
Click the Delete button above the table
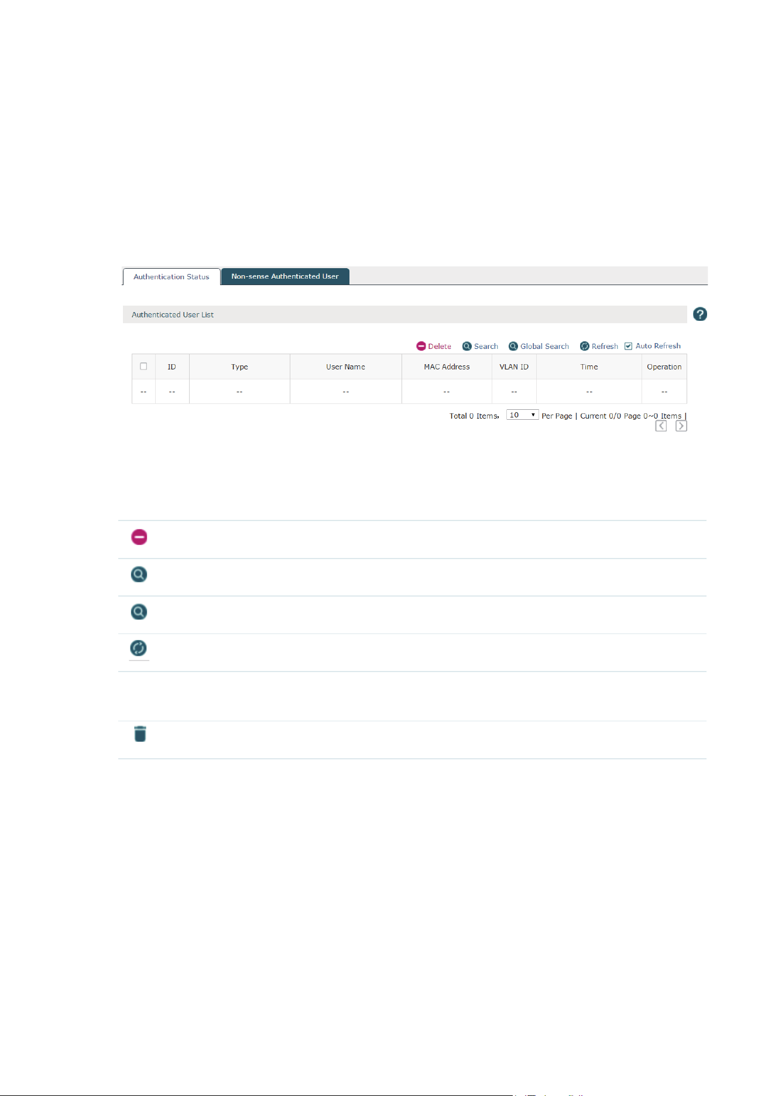click(x=434, y=346)
